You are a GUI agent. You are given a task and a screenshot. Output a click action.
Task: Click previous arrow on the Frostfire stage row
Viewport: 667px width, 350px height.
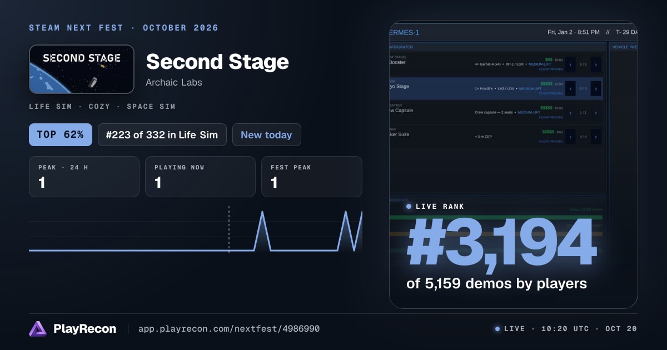[570, 89]
